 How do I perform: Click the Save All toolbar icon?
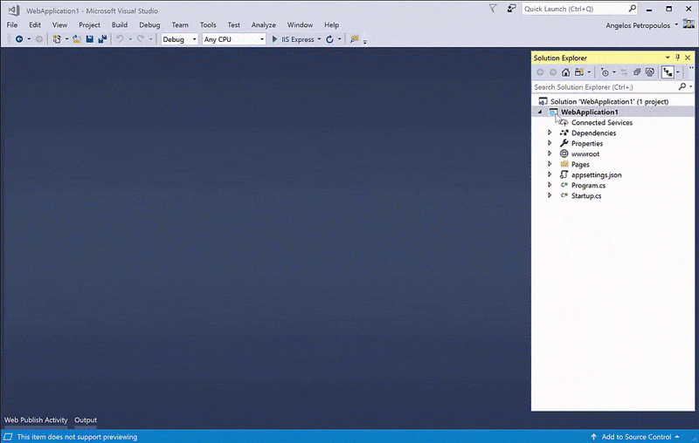pyautogui.click(x=102, y=39)
